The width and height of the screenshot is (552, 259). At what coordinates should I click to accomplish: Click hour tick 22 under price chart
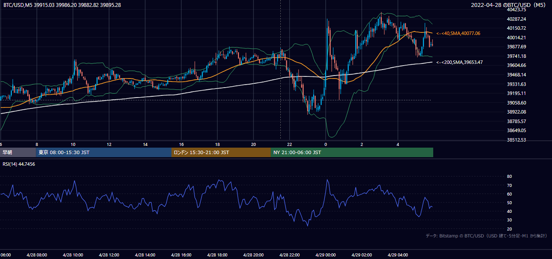289,144
